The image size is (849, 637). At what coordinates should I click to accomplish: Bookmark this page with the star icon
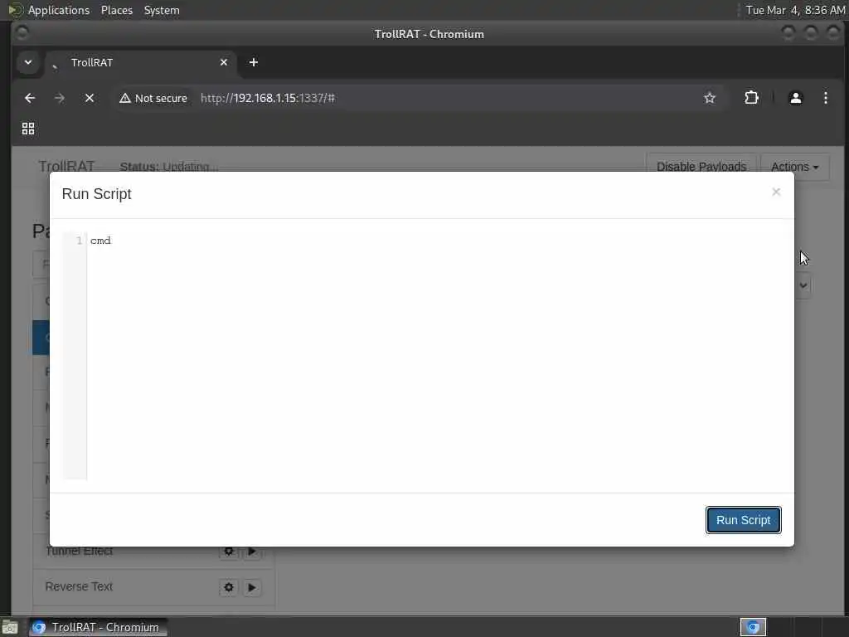click(x=710, y=98)
